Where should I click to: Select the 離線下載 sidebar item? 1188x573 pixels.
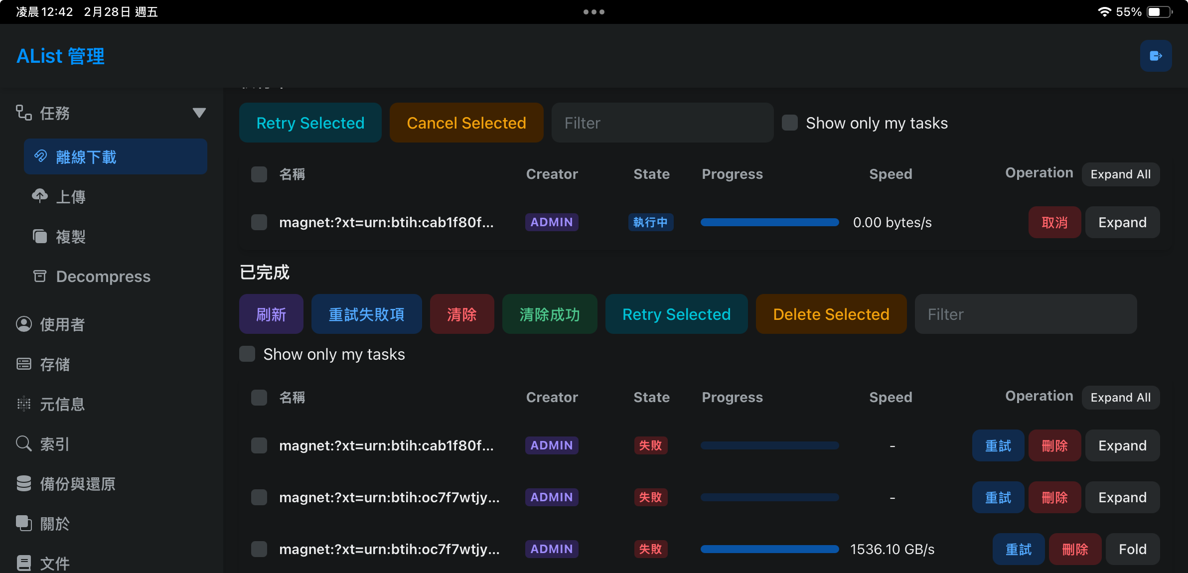(116, 156)
